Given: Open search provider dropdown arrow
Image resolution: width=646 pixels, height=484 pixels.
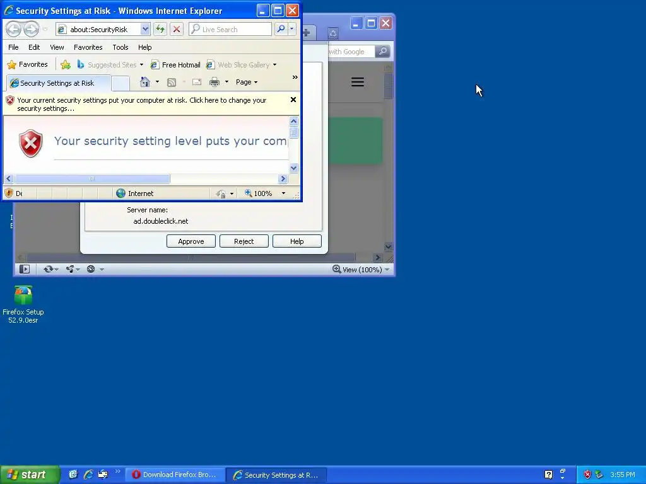Looking at the screenshot, I should coord(291,29).
